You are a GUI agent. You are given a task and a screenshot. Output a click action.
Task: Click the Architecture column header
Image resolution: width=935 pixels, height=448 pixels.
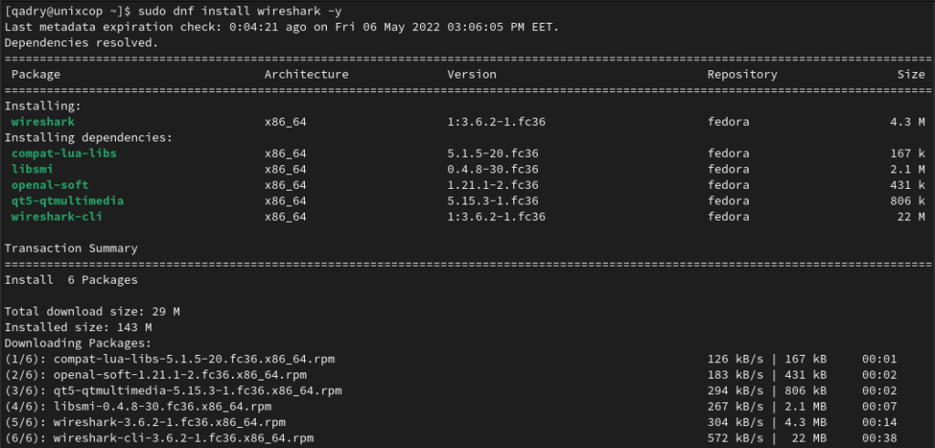pos(307,75)
